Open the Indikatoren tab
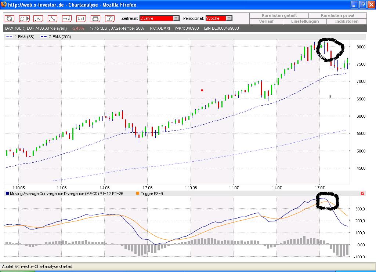Viewport: 376px width, 272px height. [x=347, y=21]
